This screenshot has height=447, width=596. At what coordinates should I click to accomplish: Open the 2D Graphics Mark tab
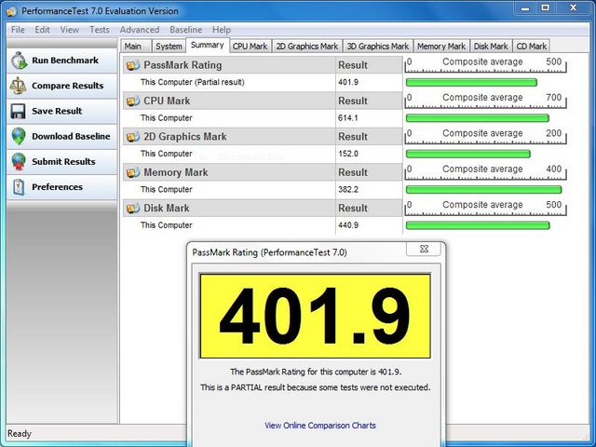[307, 46]
